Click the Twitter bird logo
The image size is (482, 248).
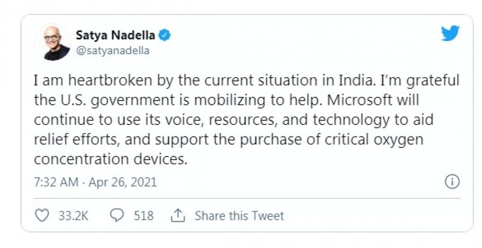[449, 34]
